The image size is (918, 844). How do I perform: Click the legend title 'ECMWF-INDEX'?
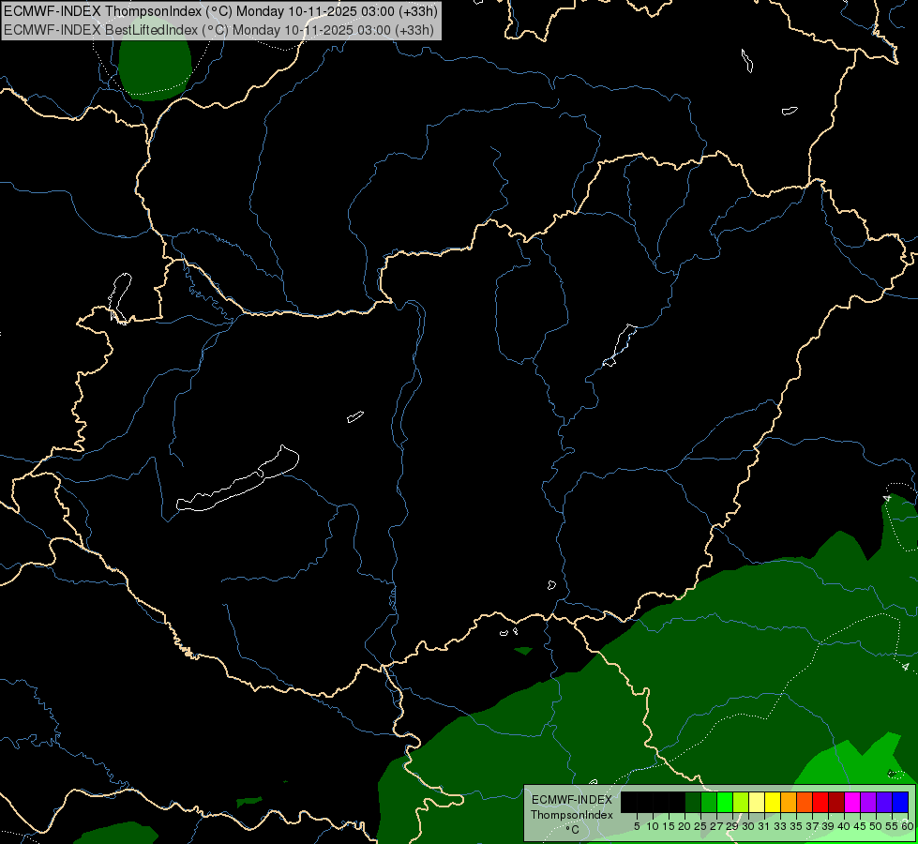572,800
